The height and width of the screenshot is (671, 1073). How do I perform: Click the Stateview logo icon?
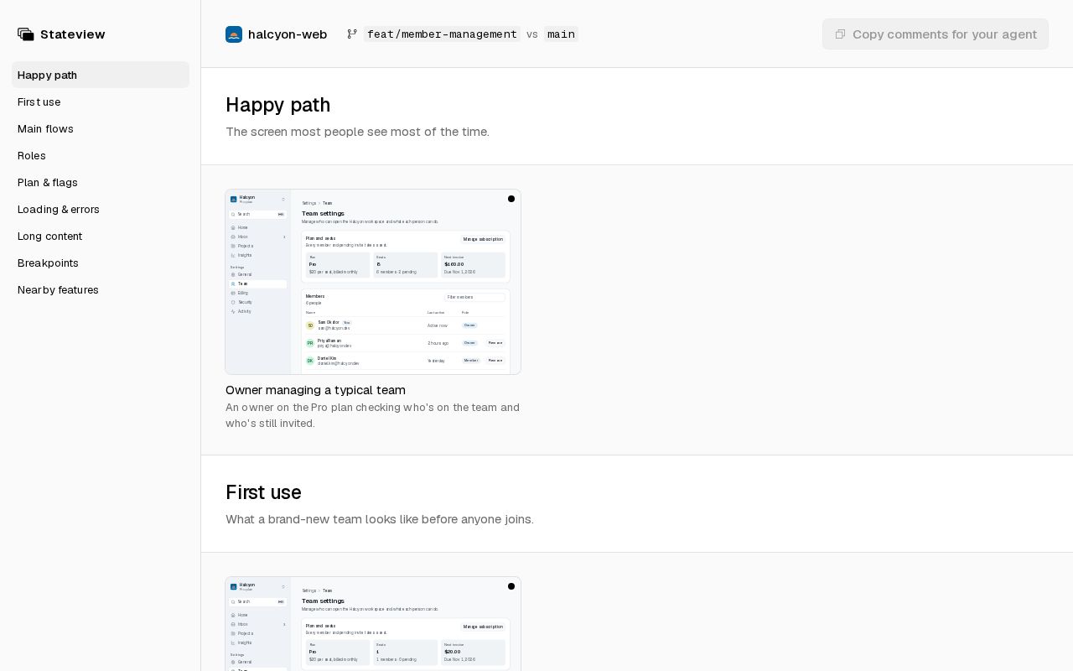26,34
